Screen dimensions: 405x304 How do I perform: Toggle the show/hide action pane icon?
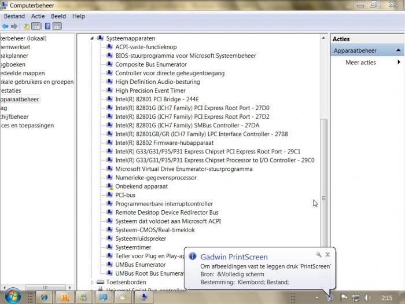pyautogui.click(x=57, y=26)
